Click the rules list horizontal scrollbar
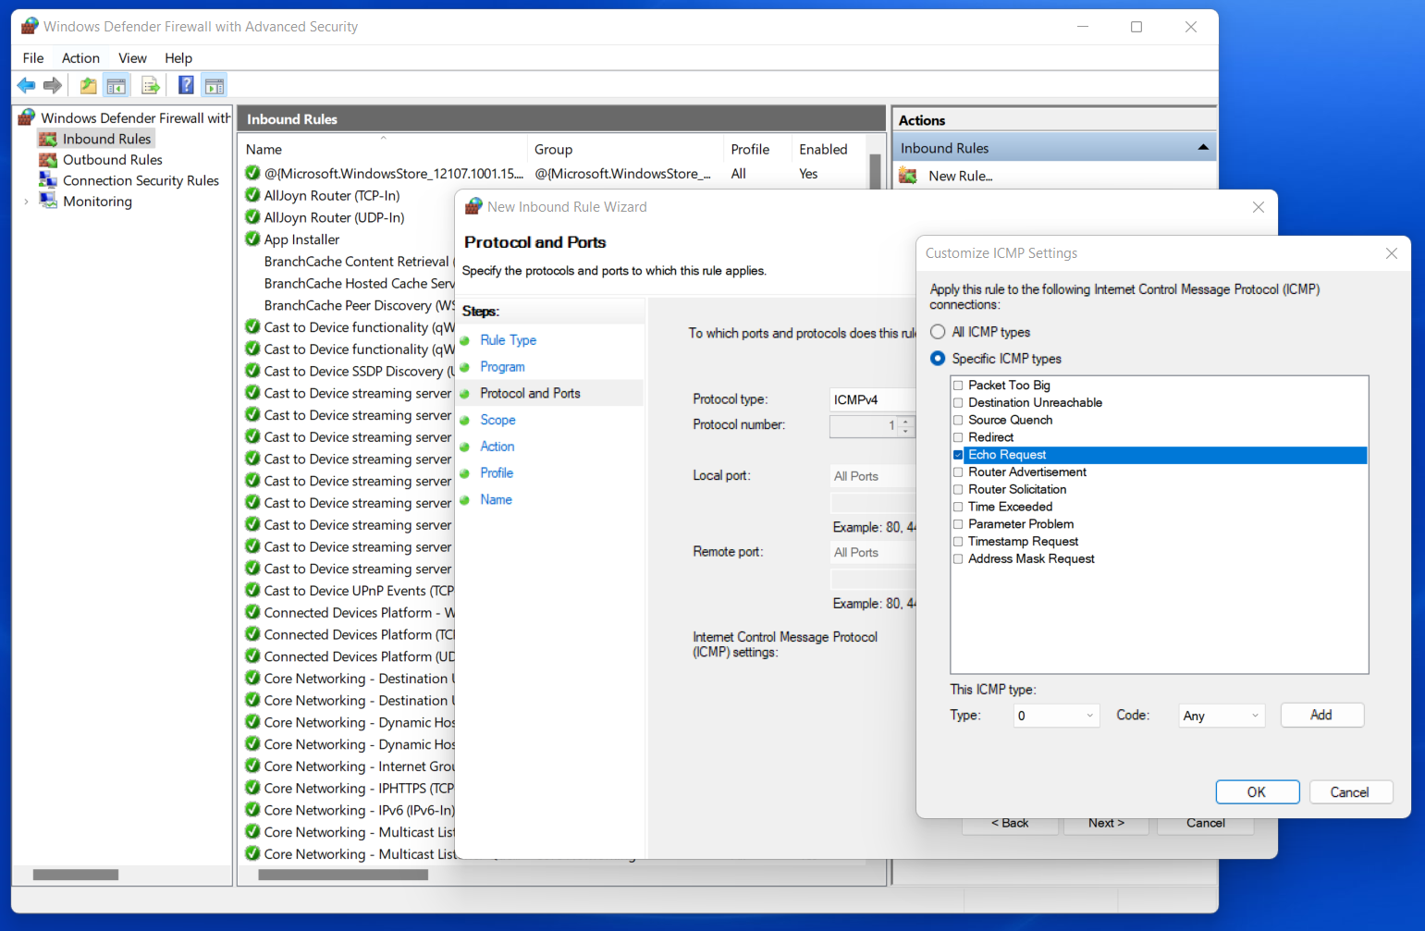This screenshot has height=931, width=1425. point(343,875)
